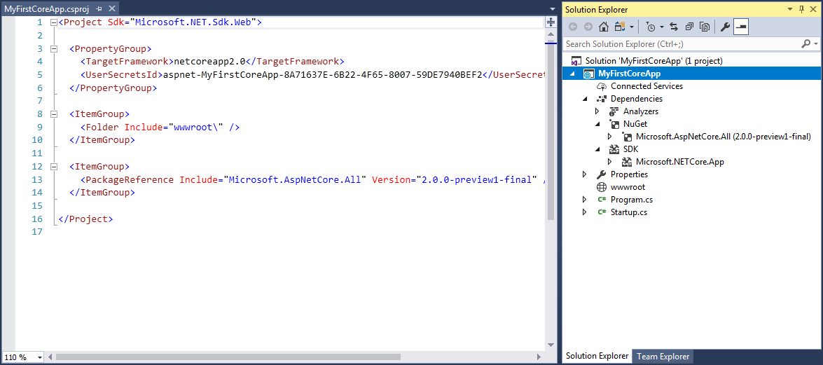
Task: Expand the Startup.cs node
Action: (x=584, y=212)
